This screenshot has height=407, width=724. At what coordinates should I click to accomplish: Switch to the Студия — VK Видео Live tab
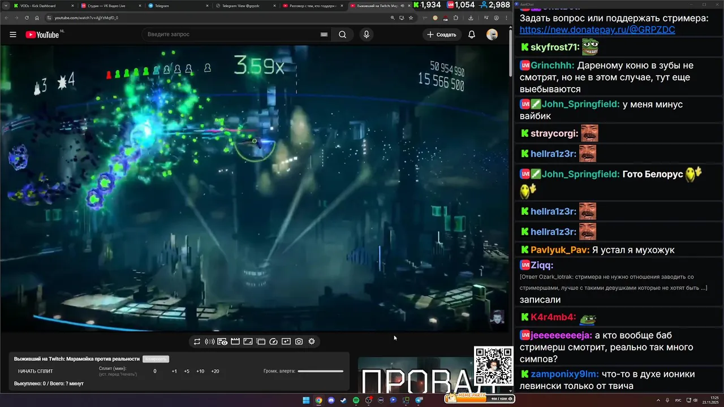[111, 6]
